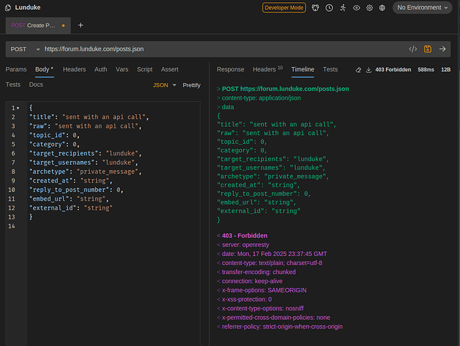Click the 588ms response time
This screenshot has height=346, width=460.
pos(425,70)
